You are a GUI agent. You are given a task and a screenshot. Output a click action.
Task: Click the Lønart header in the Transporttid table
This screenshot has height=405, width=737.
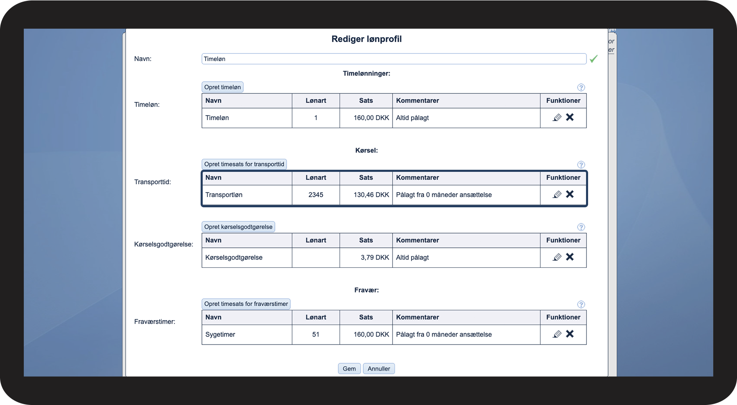(316, 178)
